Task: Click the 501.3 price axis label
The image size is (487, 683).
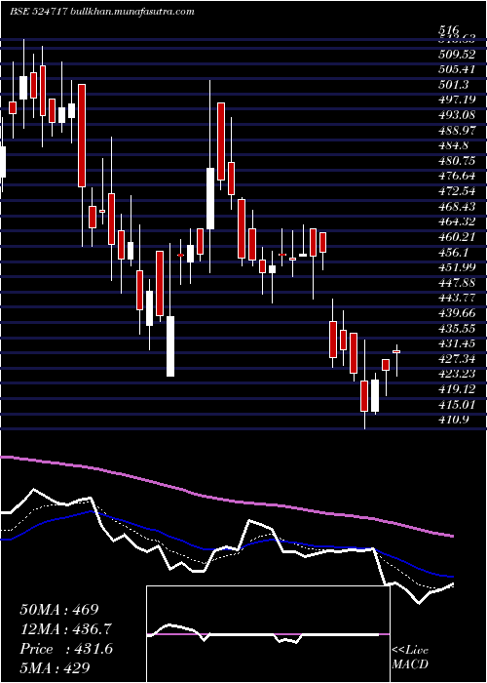Action: pos(453,85)
